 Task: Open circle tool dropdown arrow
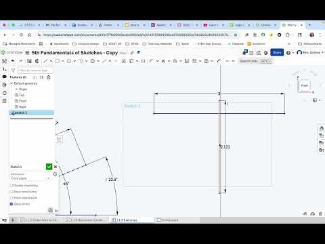[x=74, y=61]
